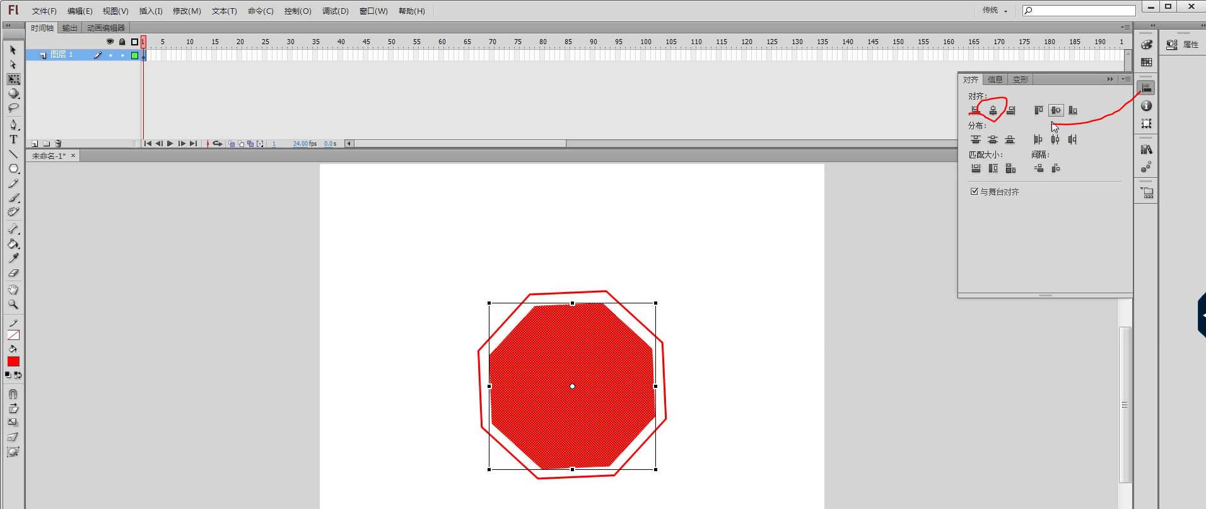Select the Selection arrow tool
Viewport: 1206px width, 509px height.
click(13, 50)
